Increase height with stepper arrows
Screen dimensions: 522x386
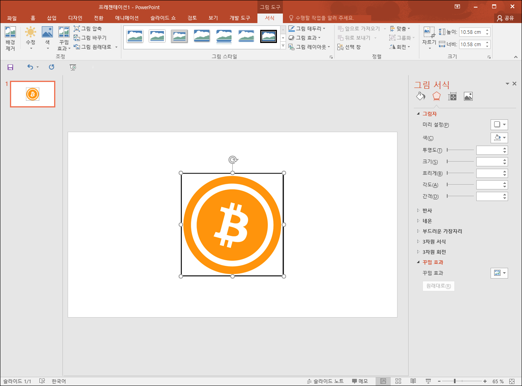(488, 30)
